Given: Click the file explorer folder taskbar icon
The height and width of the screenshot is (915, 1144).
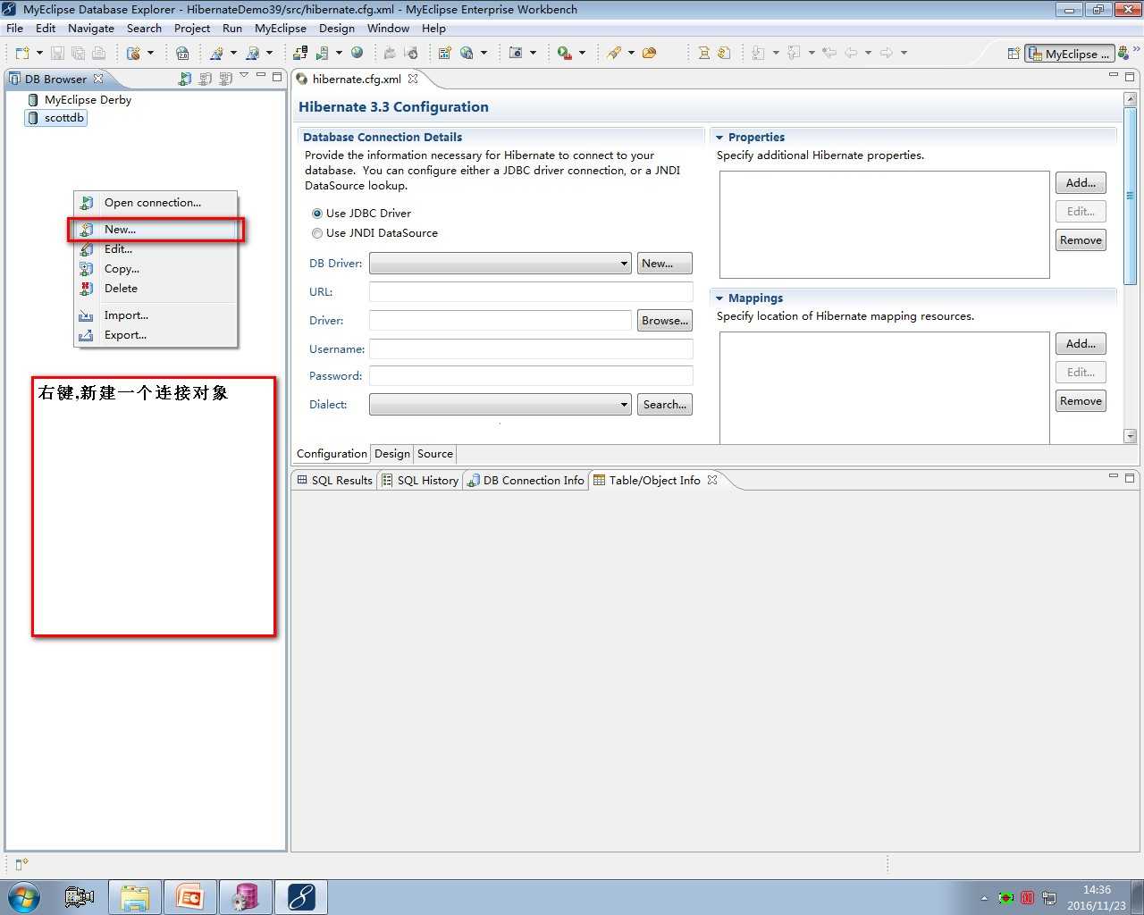Looking at the screenshot, I should tap(135, 897).
